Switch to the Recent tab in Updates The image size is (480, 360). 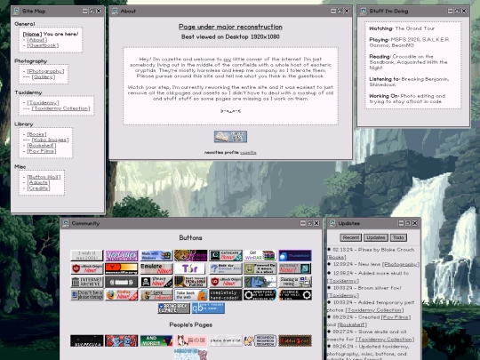tap(351, 237)
